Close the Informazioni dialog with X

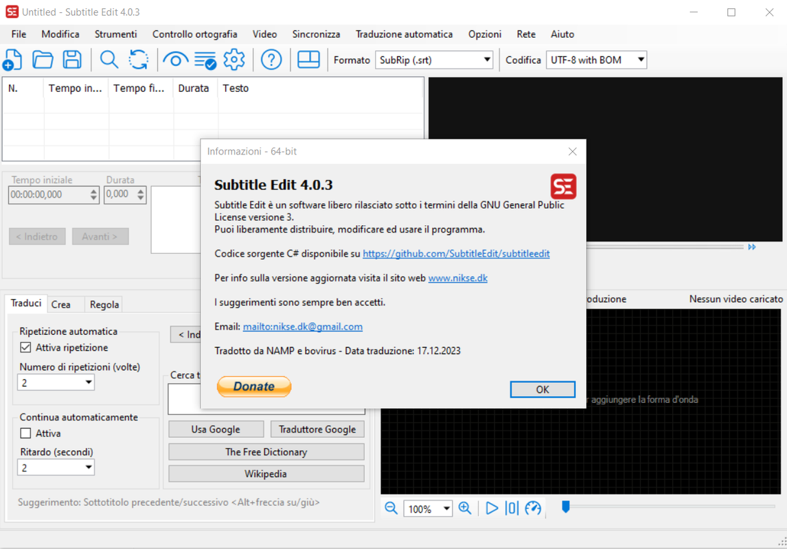[572, 152]
